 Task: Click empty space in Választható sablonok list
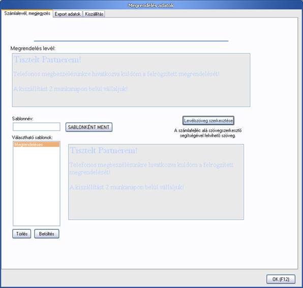pos(36,186)
